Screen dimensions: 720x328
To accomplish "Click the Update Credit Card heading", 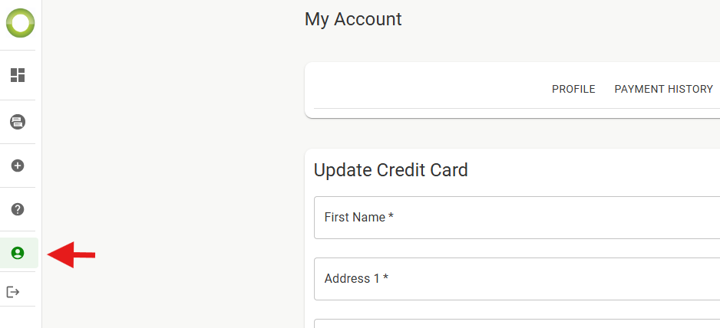I will pyautogui.click(x=391, y=170).
